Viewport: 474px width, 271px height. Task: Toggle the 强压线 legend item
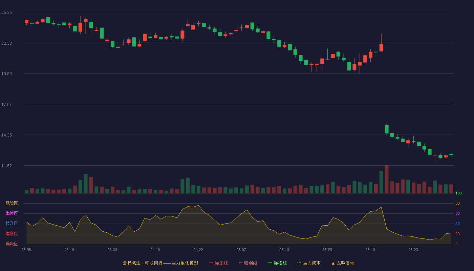click(218, 263)
